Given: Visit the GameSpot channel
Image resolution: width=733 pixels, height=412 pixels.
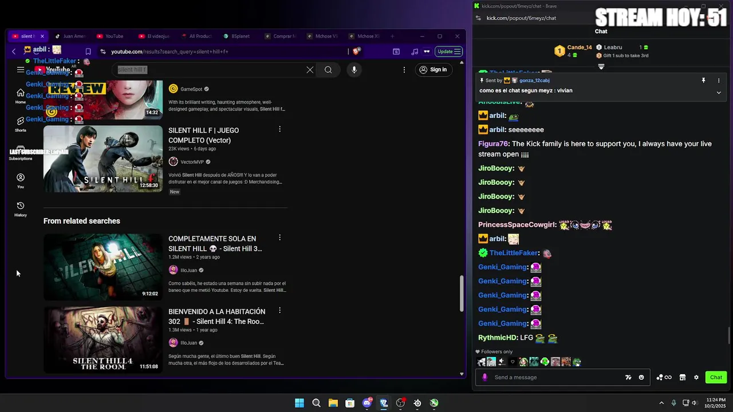Looking at the screenshot, I should 191,89.
